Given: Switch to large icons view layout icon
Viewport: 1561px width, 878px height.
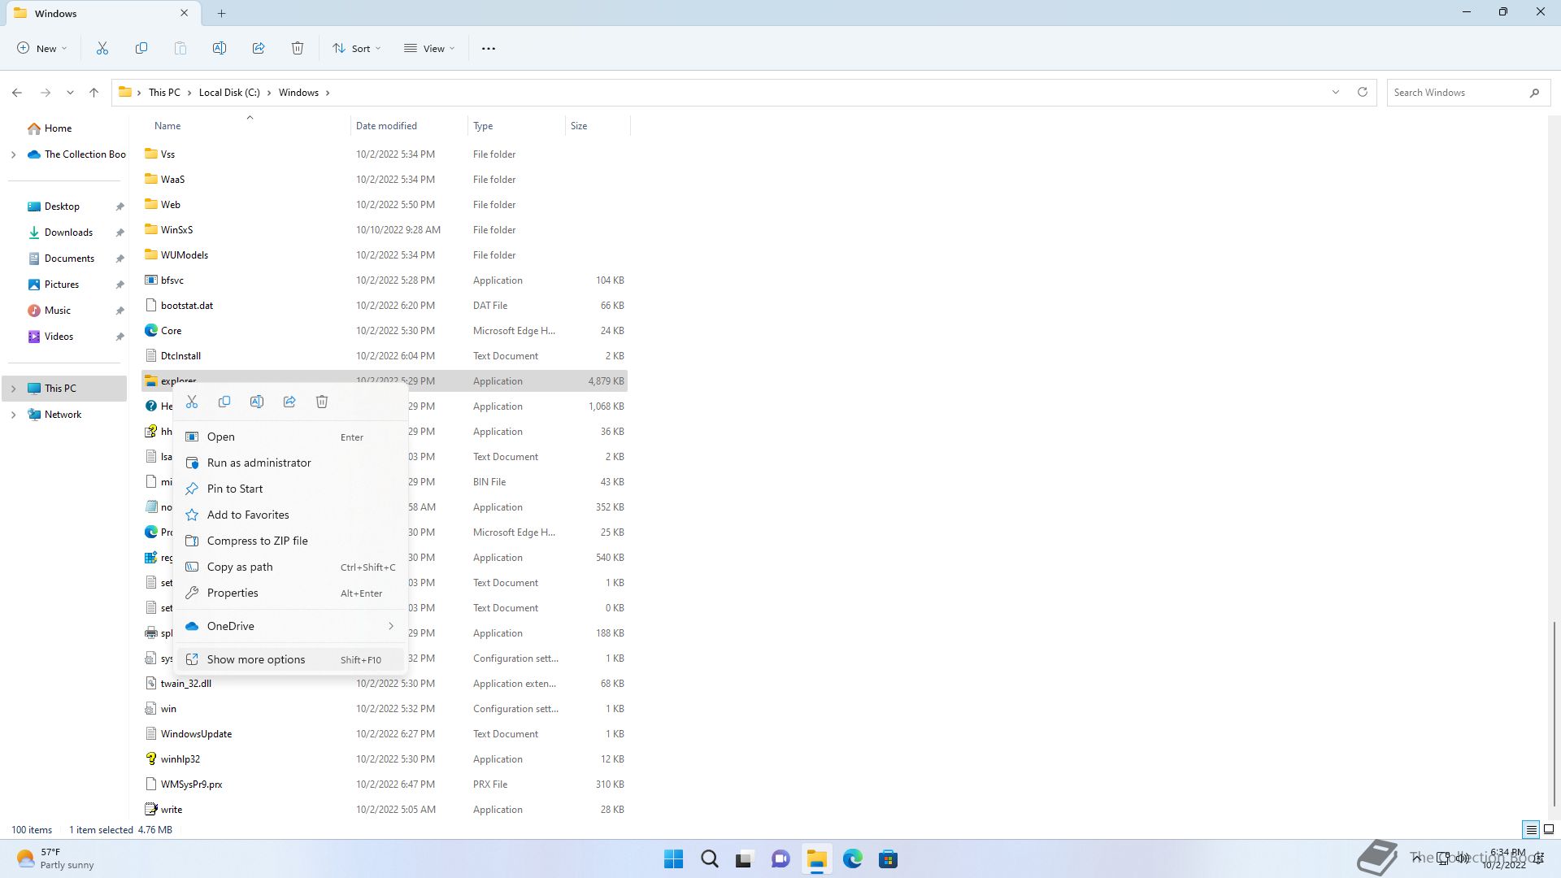Looking at the screenshot, I should [x=1549, y=830].
